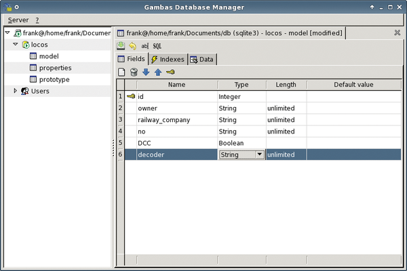This screenshot has height=271, width=407.
Task: Open the Type dropdown for decoder field
Action: click(258, 154)
